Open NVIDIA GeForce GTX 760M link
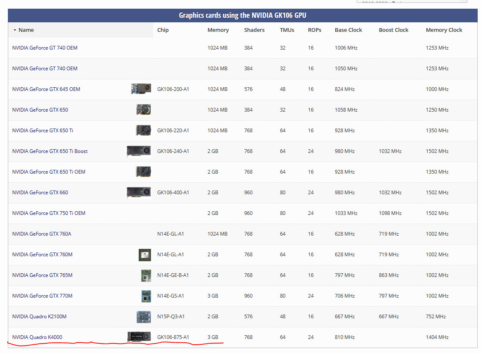The width and height of the screenshot is (481, 353). [42, 255]
